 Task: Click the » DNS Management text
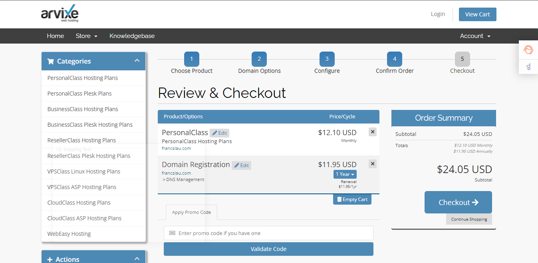click(x=183, y=179)
